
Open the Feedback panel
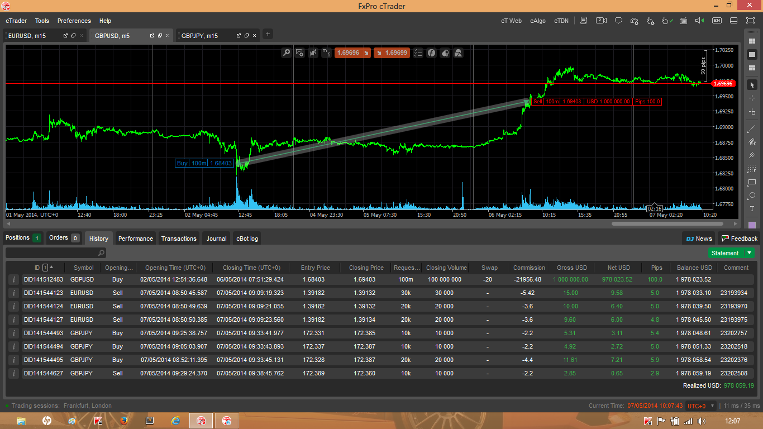(739, 239)
